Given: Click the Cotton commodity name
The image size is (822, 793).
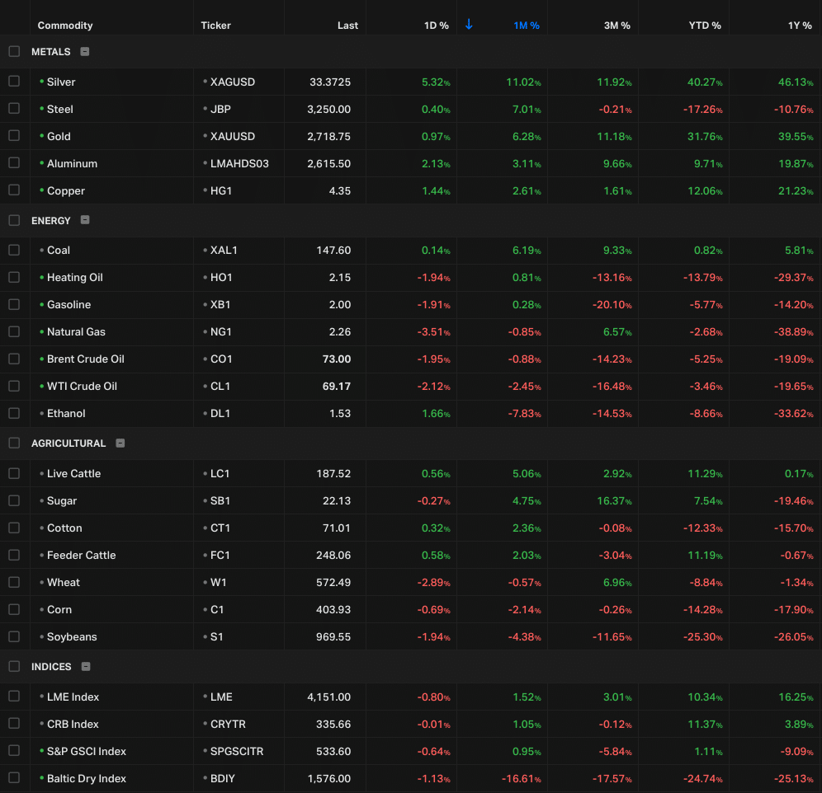Looking at the screenshot, I should [64, 528].
